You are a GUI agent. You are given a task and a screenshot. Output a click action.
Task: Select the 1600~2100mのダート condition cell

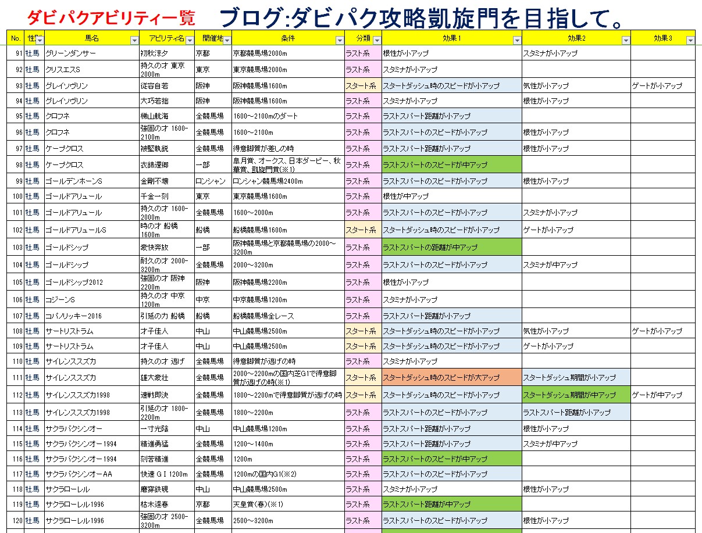[x=288, y=116]
